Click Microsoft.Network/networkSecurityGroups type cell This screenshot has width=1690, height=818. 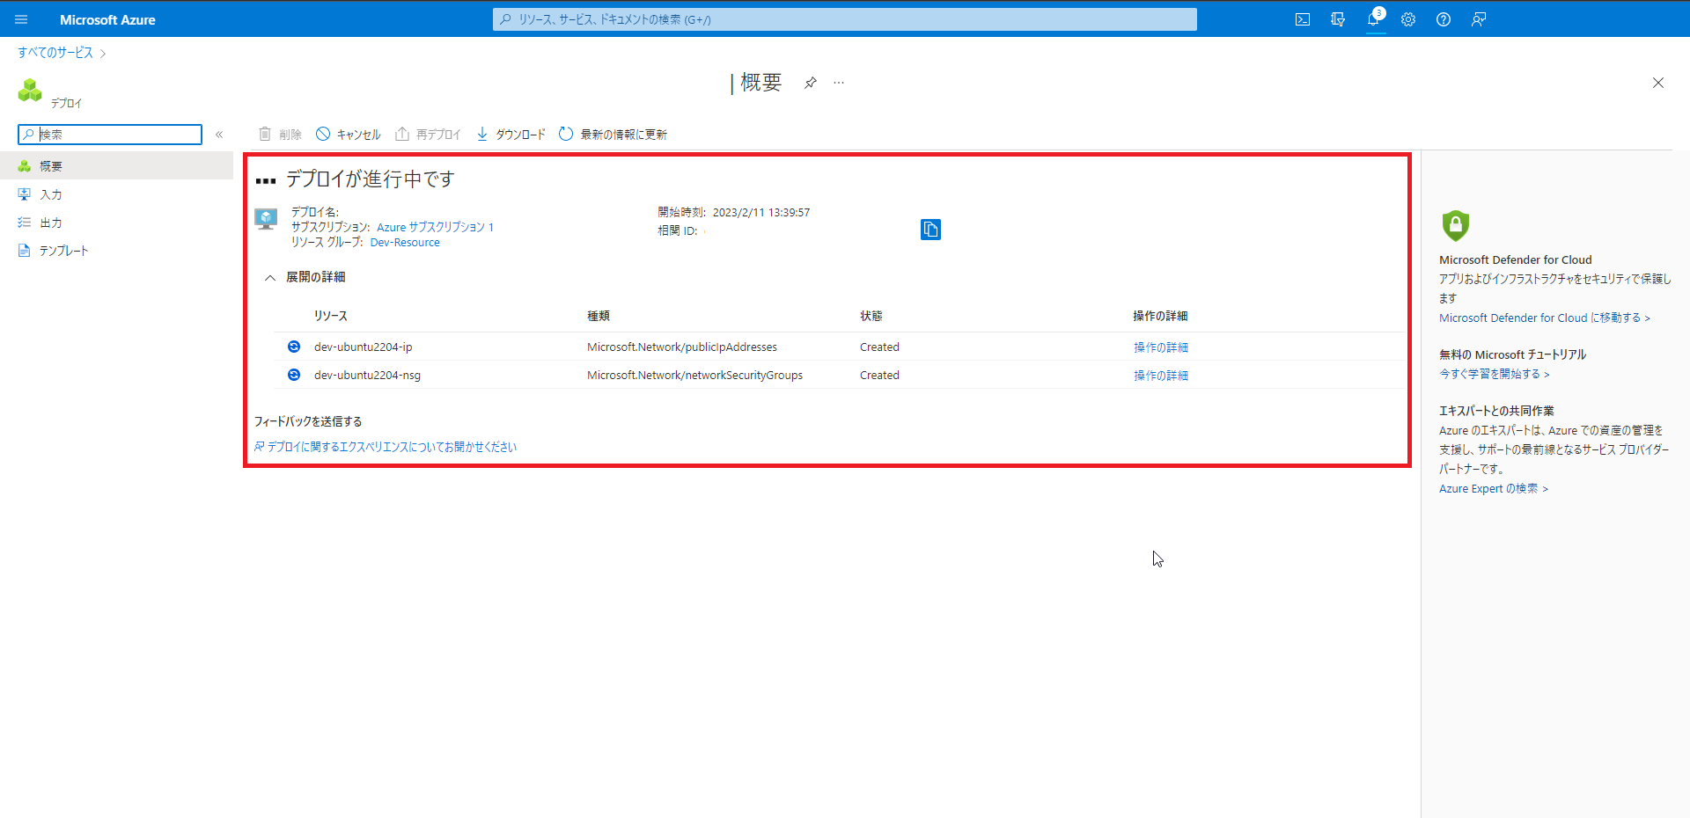694,376
